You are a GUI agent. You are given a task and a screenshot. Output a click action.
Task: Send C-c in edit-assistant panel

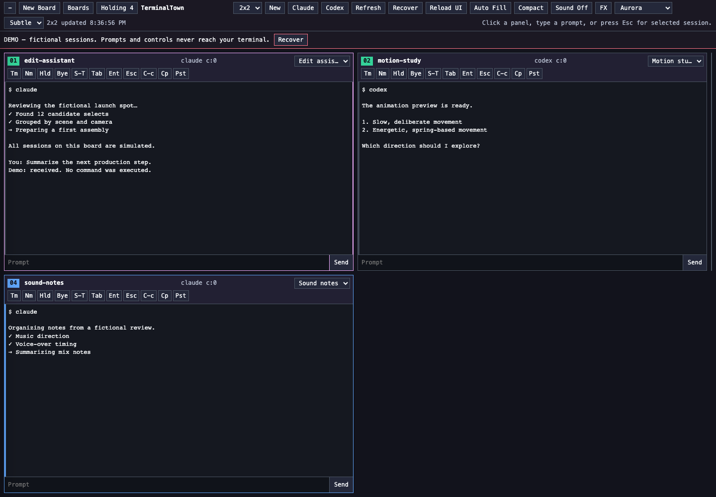pyautogui.click(x=149, y=74)
